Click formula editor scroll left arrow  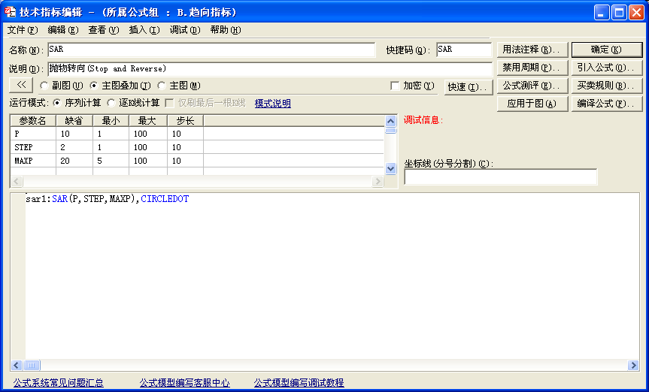click(17, 365)
